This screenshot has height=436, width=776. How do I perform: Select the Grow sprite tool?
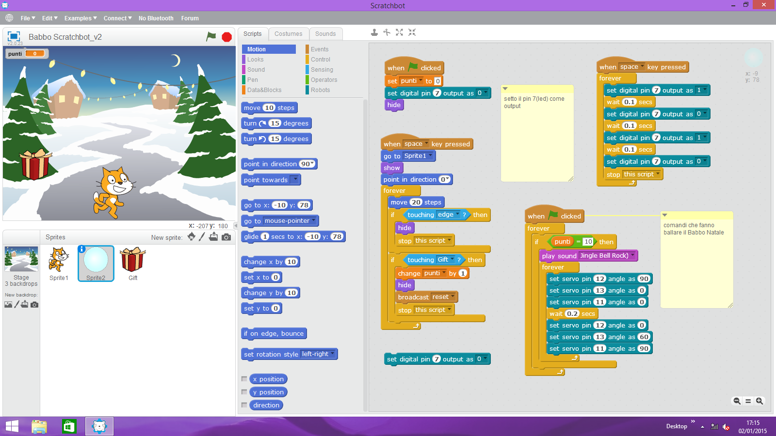(x=399, y=32)
